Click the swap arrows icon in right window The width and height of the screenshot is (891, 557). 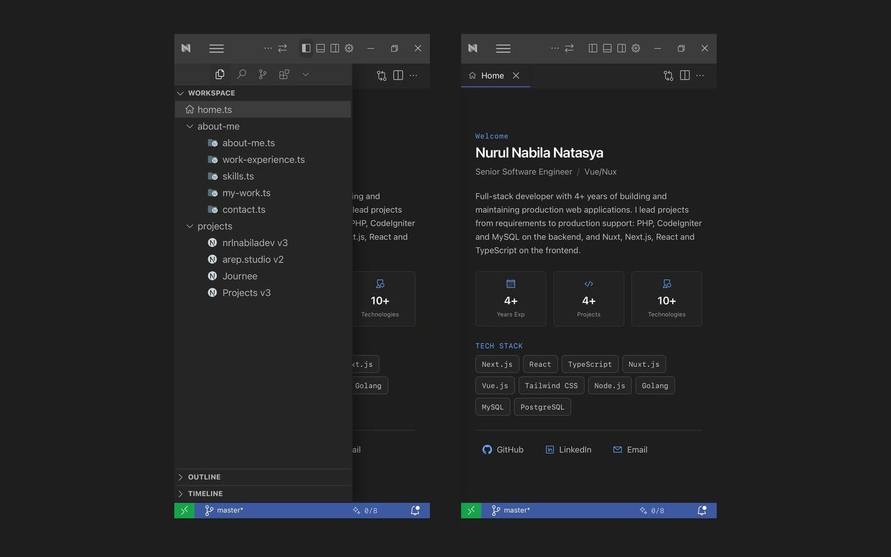tap(569, 48)
